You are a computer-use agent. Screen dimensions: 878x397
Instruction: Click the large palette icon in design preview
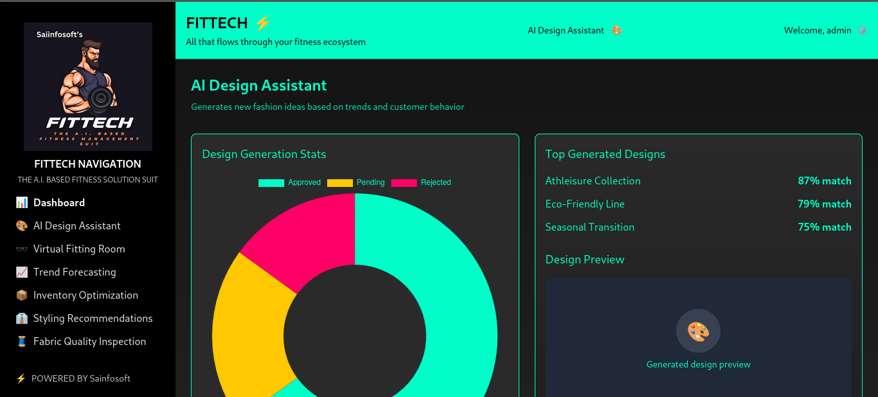698,331
